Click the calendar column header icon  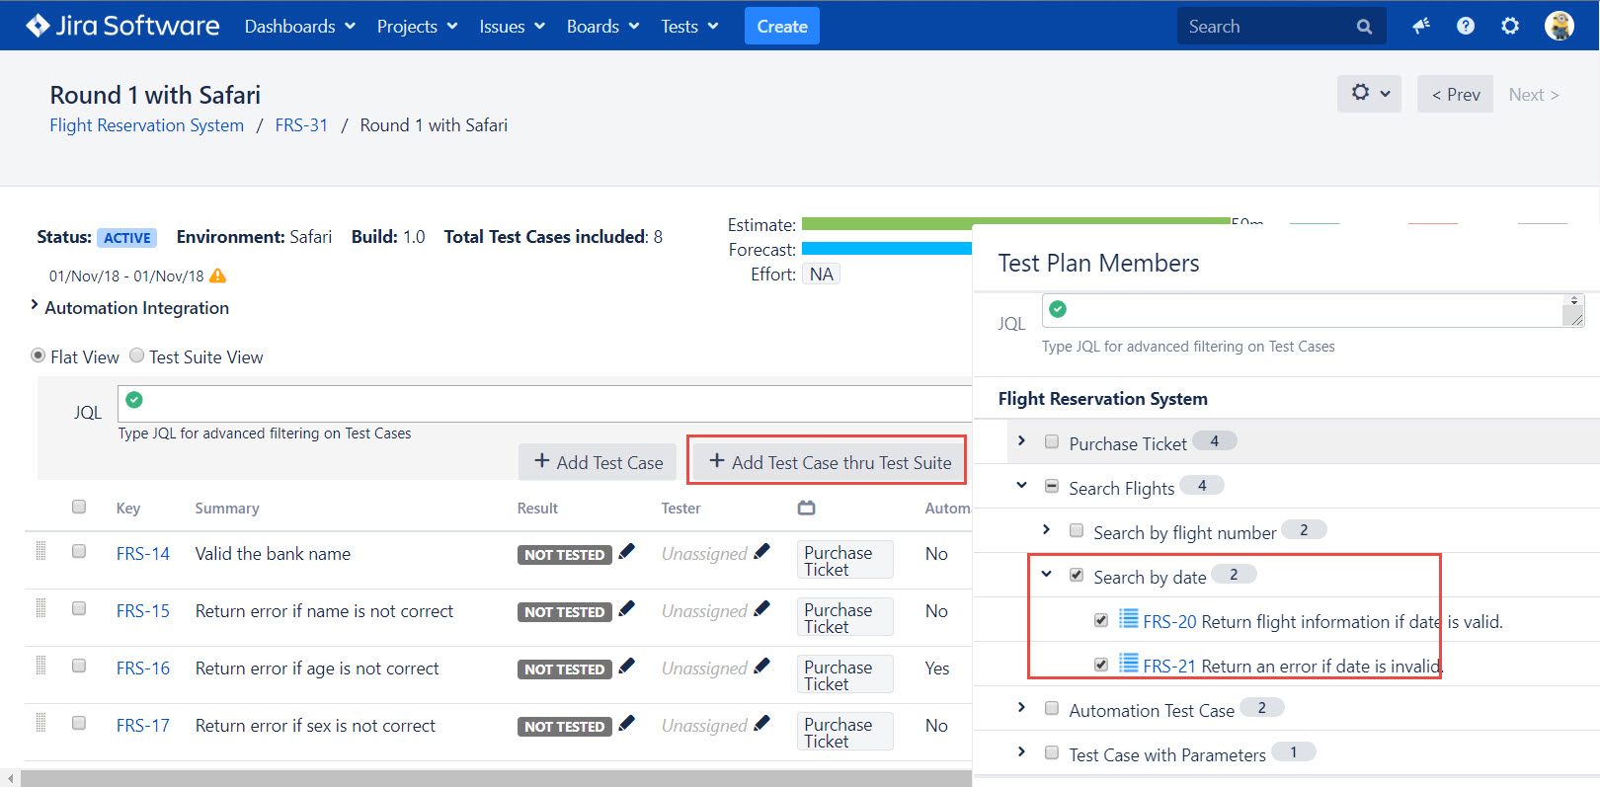click(807, 508)
